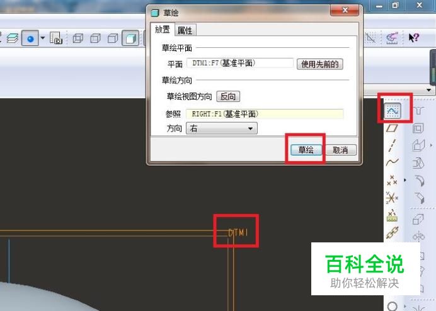This screenshot has height=311, width=436.
Task: Select the Rib tool
Action: pyautogui.click(x=418, y=145)
